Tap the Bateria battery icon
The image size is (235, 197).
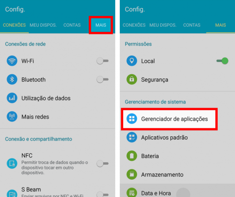[132, 156]
